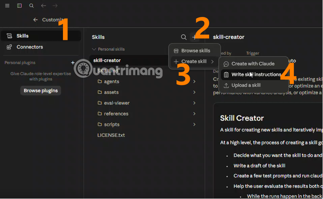Viewport: 323px width, 199px height.
Task: Select Connectors in the left sidebar
Action: pos(41,47)
